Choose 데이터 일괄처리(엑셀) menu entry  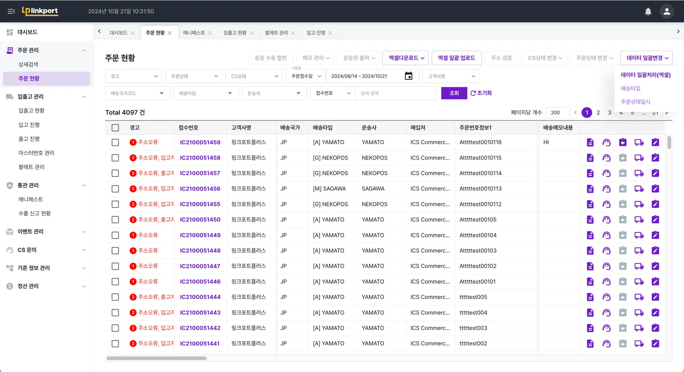(x=645, y=75)
